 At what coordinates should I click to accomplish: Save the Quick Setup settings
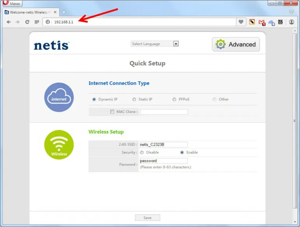pyautogui.click(x=147, y=218)
